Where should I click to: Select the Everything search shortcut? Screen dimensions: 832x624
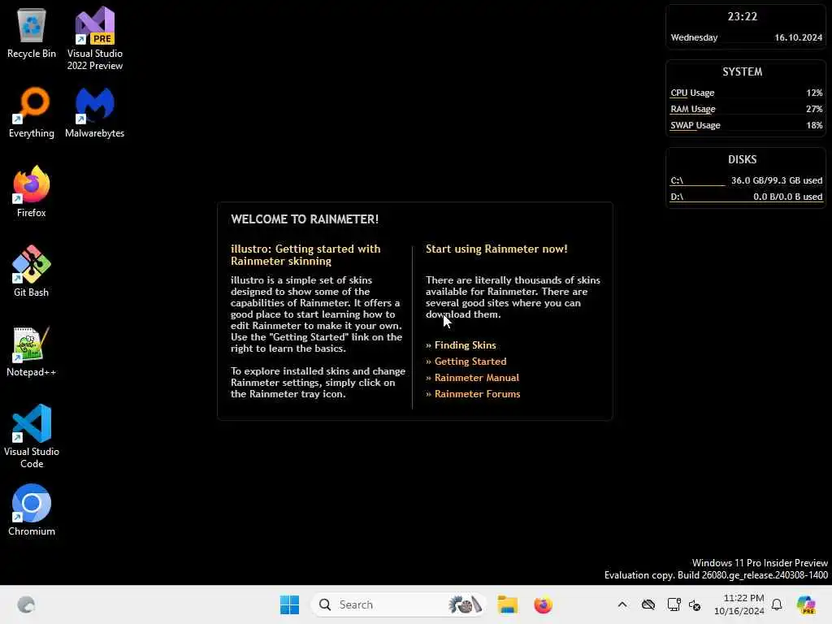click(x=32, y=112)
